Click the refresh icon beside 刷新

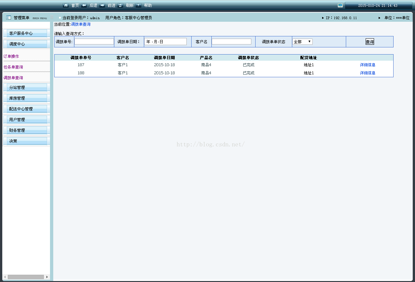point(120,6)
